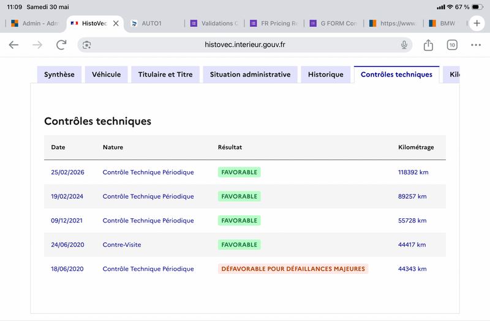Switch to the Historique tab

tap(326, 75)
